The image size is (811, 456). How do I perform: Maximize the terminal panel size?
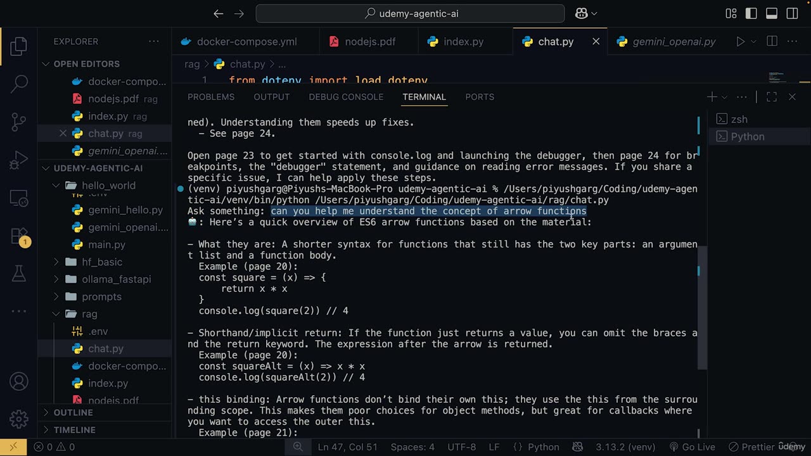772,97
